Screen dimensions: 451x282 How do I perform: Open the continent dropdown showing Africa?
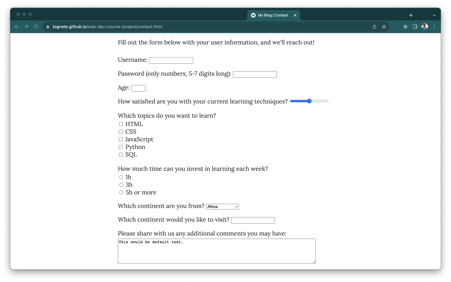tap(222, 207)
